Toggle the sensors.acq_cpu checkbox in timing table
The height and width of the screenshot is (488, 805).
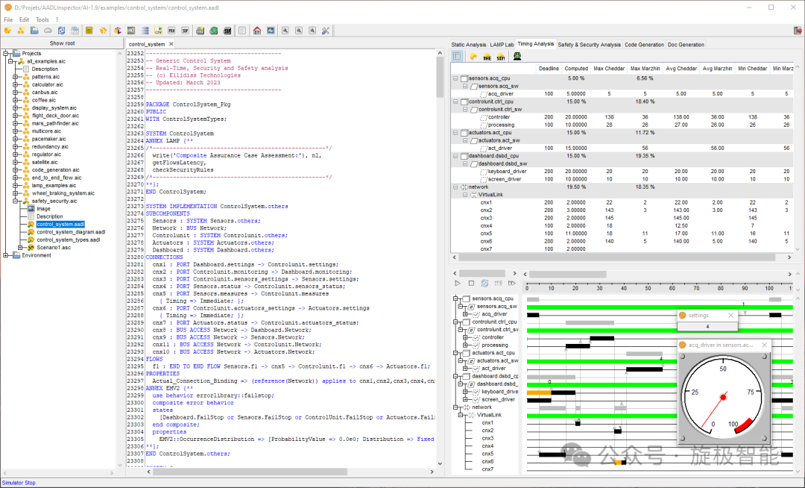[464, 78]
